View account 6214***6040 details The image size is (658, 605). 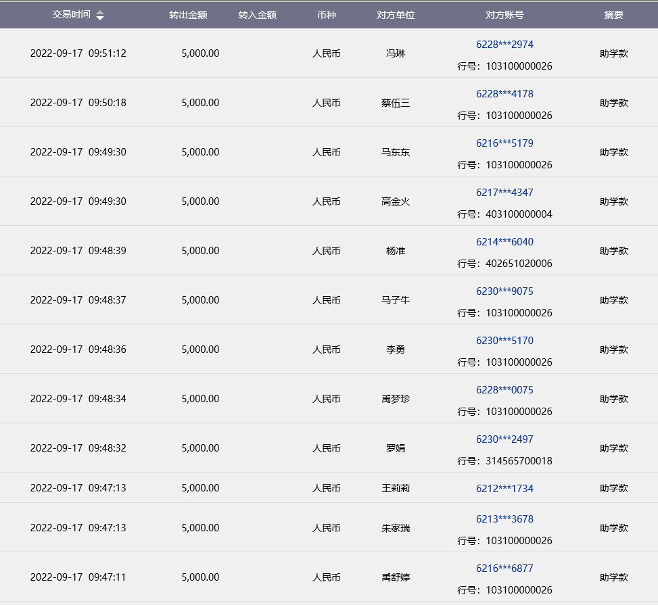504,242
